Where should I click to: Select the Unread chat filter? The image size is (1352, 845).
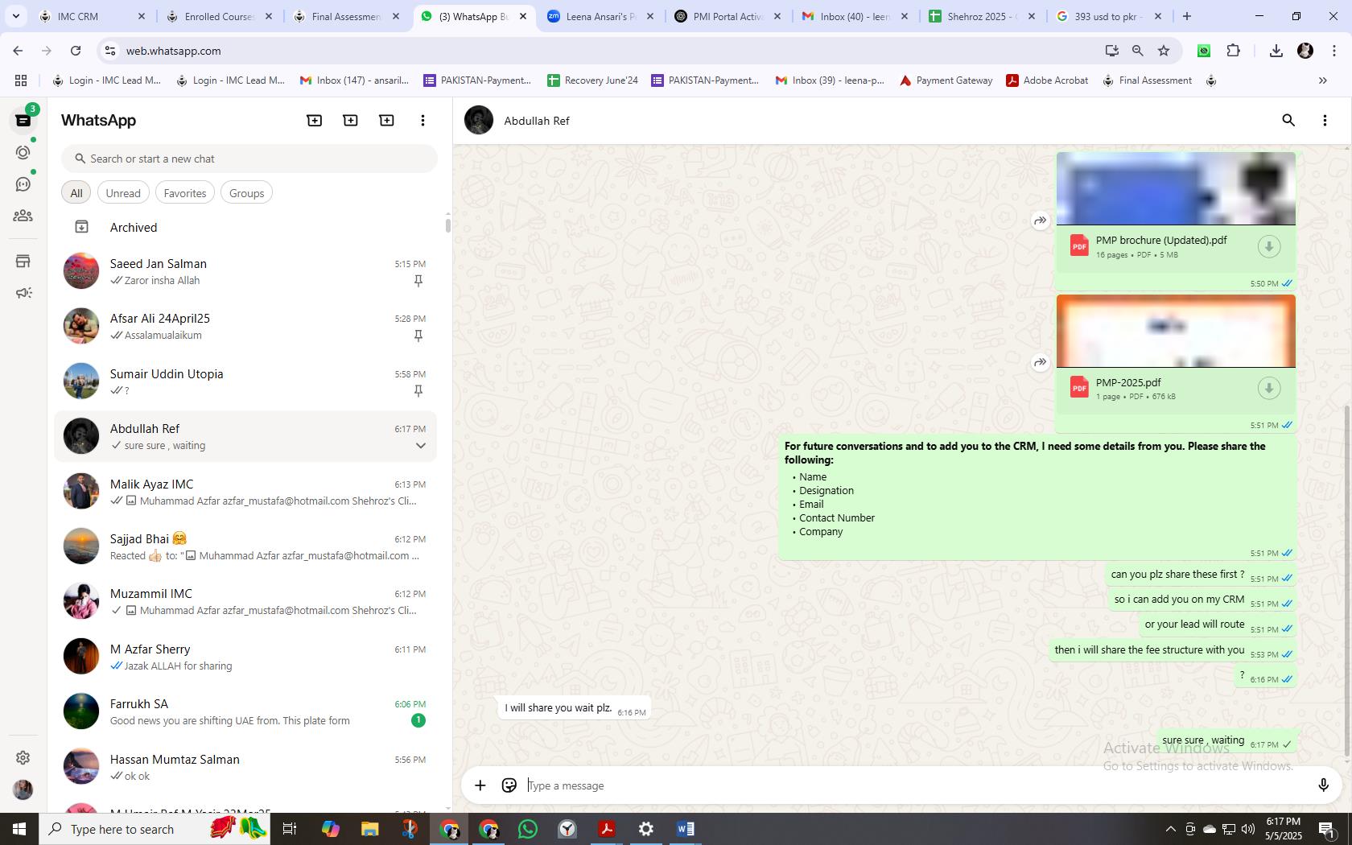coord(123,193)
